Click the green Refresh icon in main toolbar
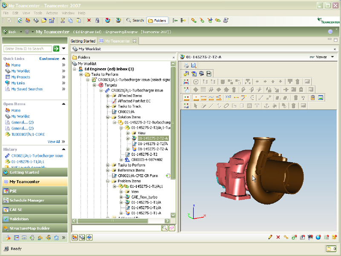The height and width of the screenshot is (256, 341). coord(20,20)
